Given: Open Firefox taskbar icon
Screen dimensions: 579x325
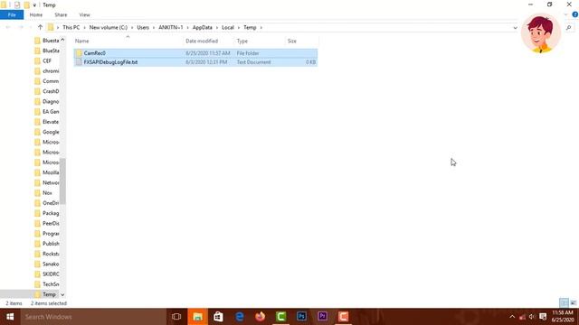Looking at the screenshot, I should [260, 317].
